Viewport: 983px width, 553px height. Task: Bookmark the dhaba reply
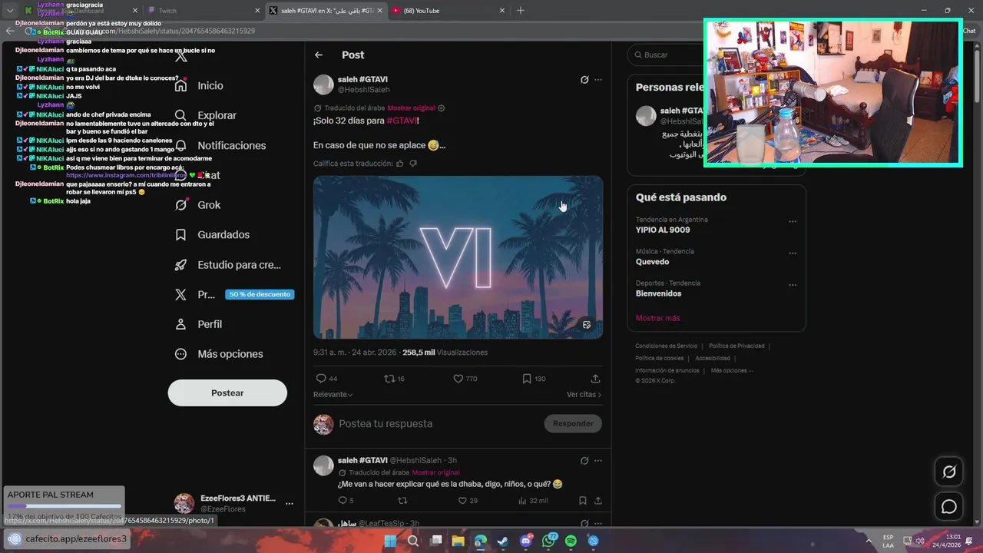click(583, 501)
